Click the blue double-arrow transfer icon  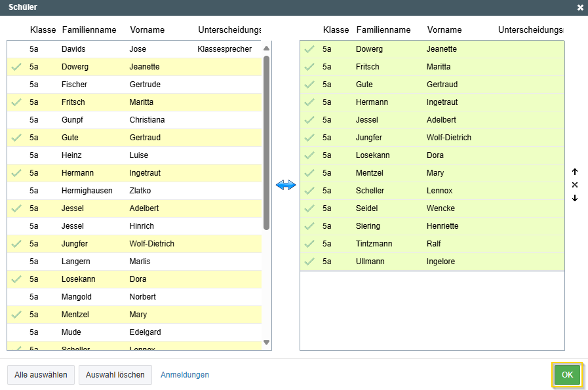(286, 185)
